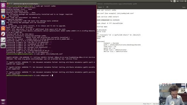Open the network indicator in top bar
Viewport: 187px width, 105px height.
point(172,1)
